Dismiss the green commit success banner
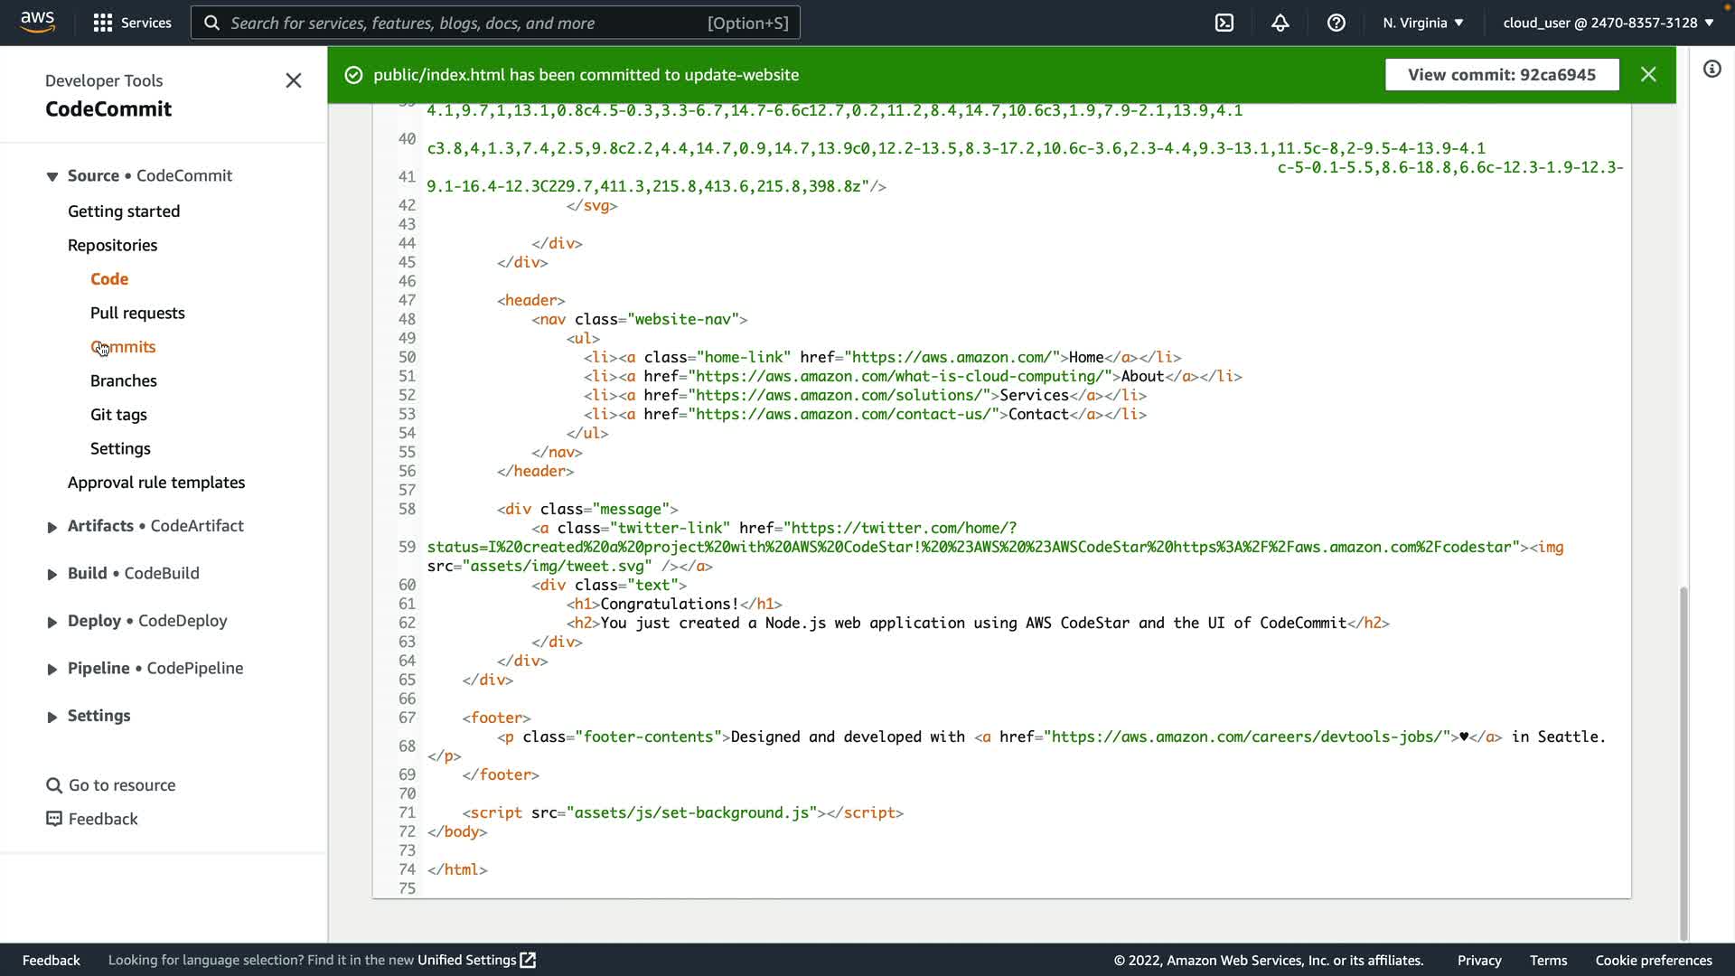Image resolution: width=1735 pixels, height=976 pixels. coord(1648,75)
